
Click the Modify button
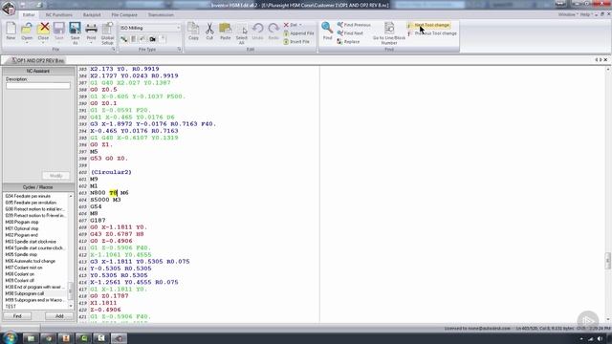pos(55,176)
